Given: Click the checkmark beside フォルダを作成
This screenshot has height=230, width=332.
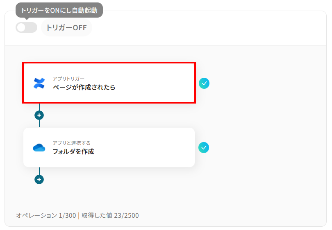Looking at the screenshot, I should tap(204, 148).
